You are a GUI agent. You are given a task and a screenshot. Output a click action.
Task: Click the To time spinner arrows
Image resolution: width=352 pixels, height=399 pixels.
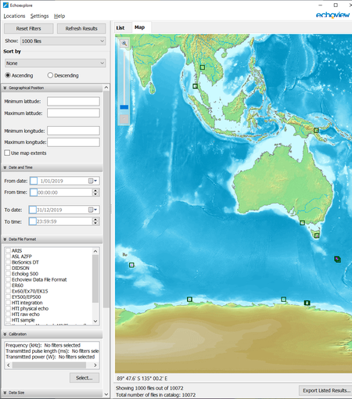95,221
